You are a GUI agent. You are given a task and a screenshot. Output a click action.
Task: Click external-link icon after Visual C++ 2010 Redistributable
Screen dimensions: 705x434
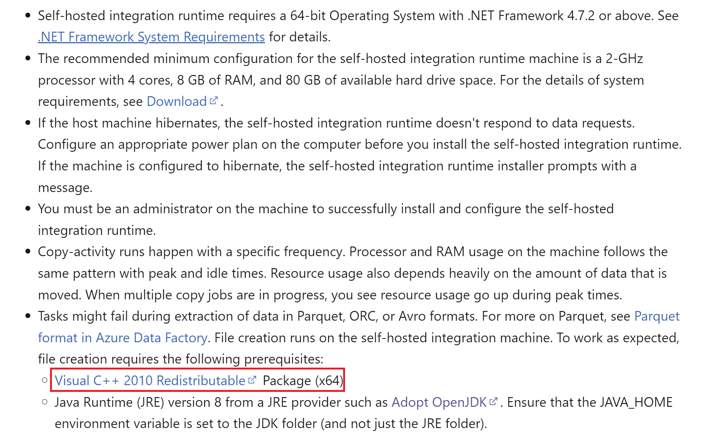[x=252, y=380]
